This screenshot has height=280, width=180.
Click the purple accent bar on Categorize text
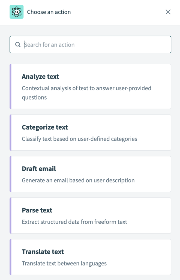point(11,133)
